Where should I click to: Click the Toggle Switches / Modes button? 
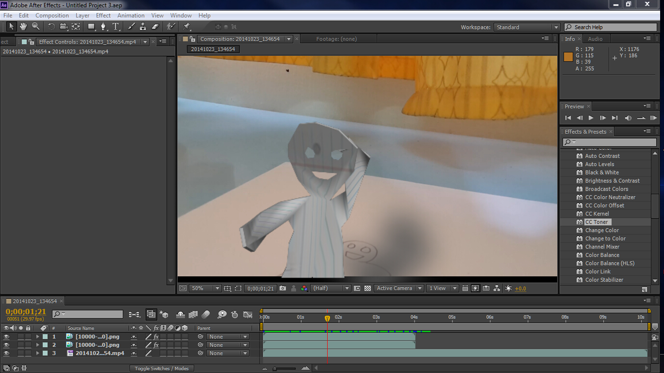162,368
